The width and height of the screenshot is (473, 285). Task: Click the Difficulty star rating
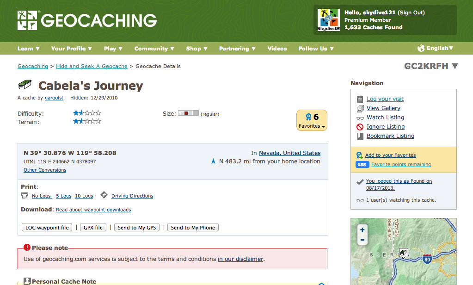[87, 113]
